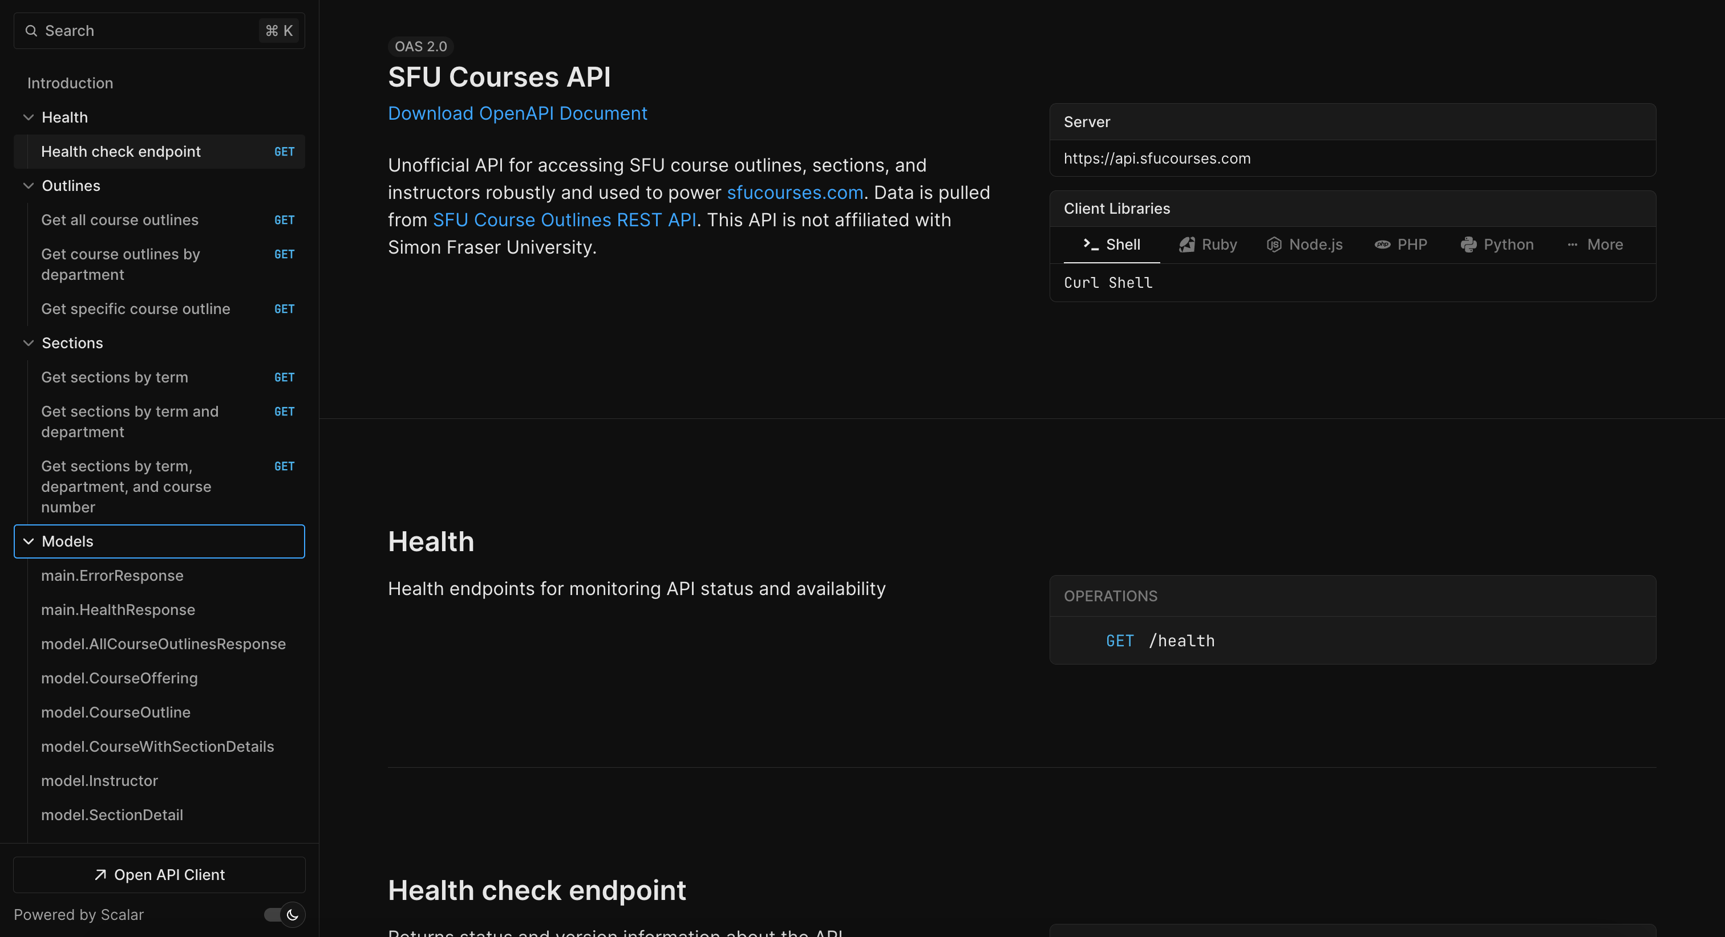
Task: Click the Health section heading
Action: tap(431, 541)
